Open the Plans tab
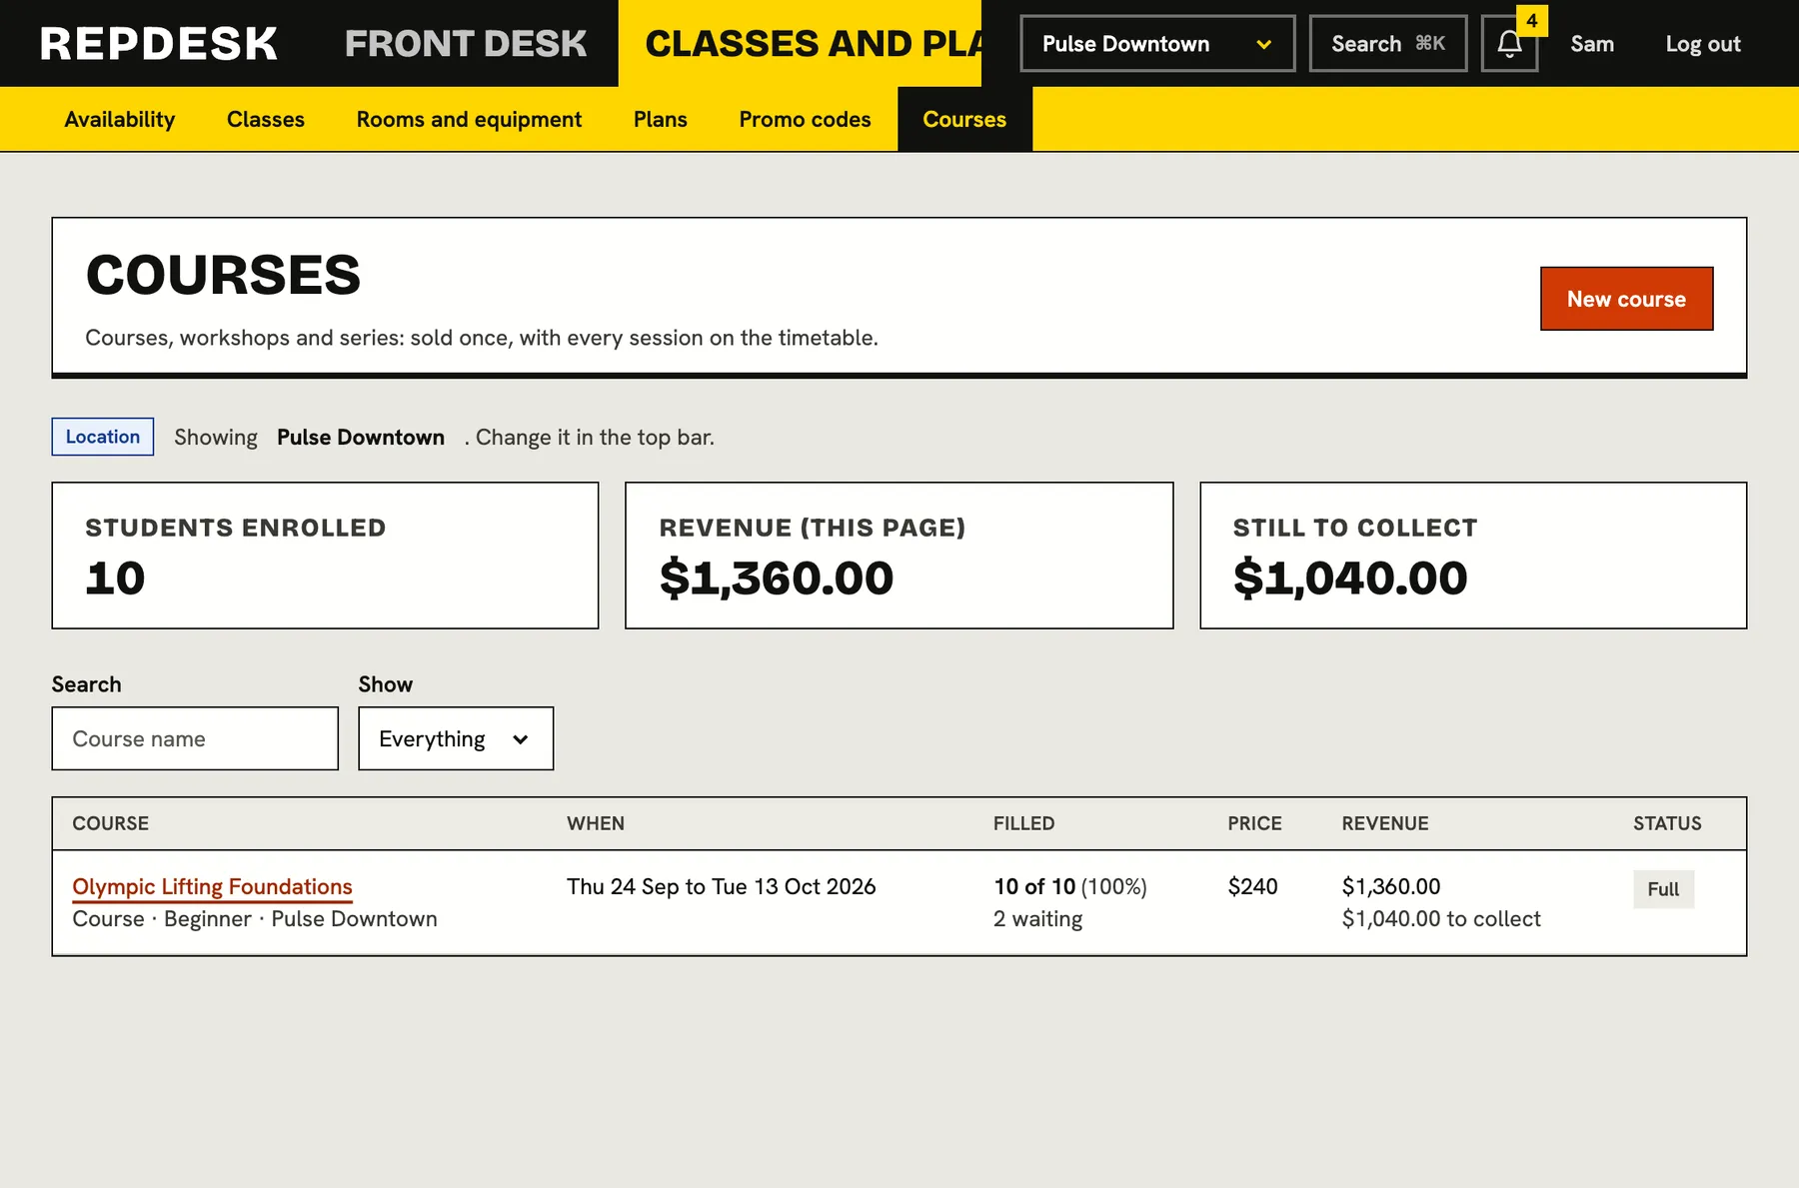1799x1188 pixels. (x=661, y=119)
